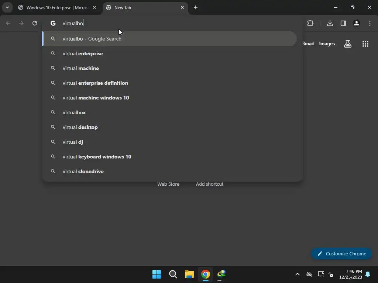This screenshot has width=378, height=283.
Task: Open the Windows Start menu
Action: click(157, 274)
